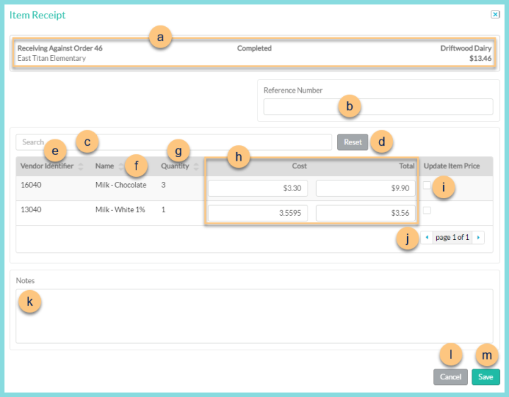Click the Item Receipt title
This screenshot has height=397, width=509.
(37, 15)
